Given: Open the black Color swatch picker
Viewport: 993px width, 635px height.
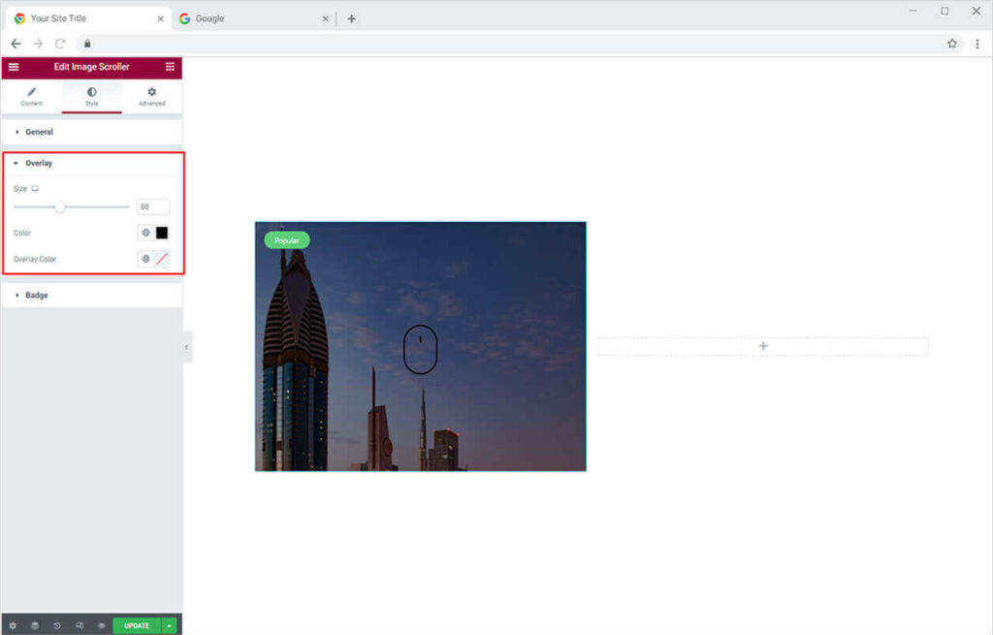Looking at the screenshot, I should (x=162, y=233).
